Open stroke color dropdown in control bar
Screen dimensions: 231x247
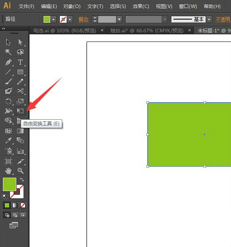70,20
